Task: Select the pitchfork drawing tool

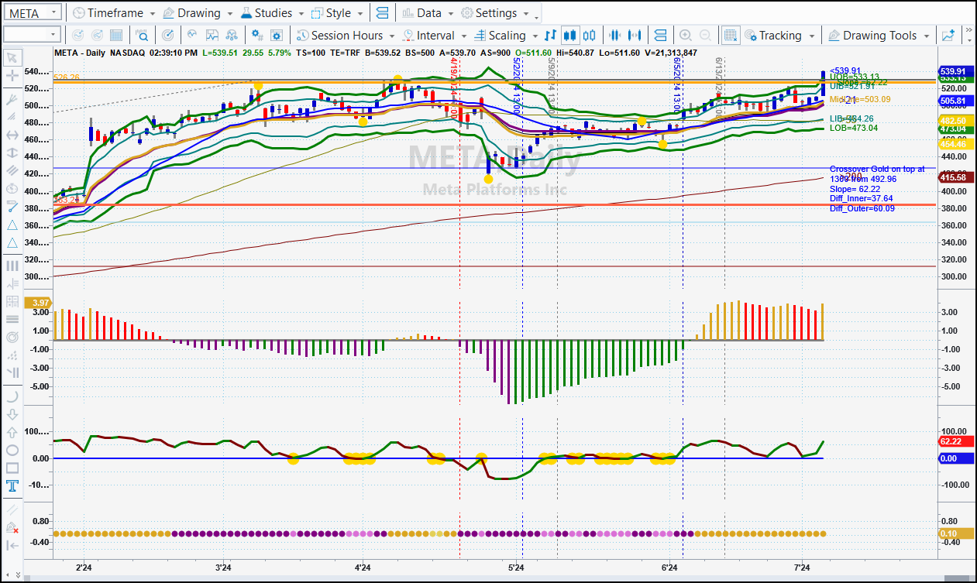Action: (12, 99)
